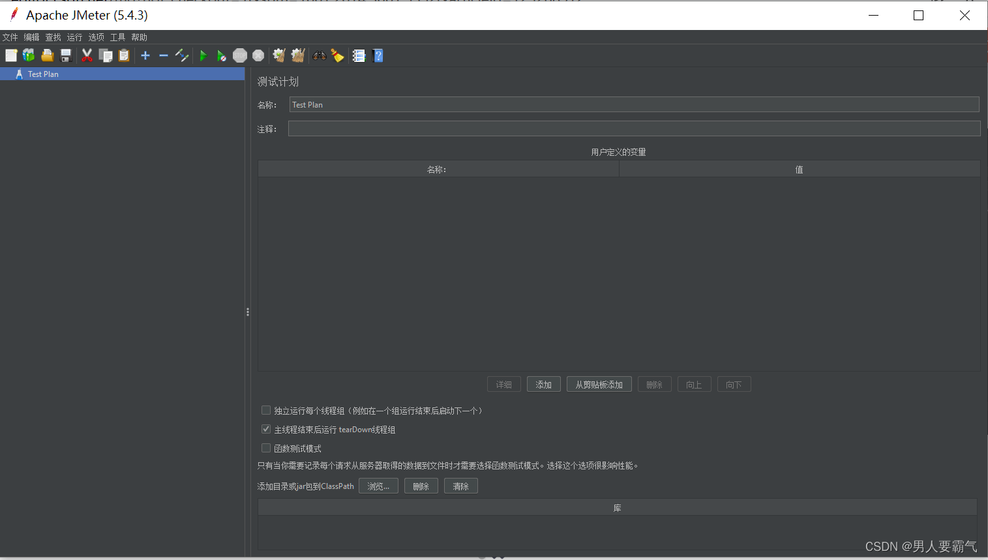Click the 值 column header

click(x=800, y=169)
